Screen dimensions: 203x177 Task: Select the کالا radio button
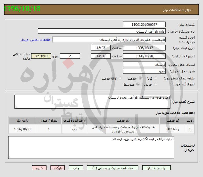[155, 78]
